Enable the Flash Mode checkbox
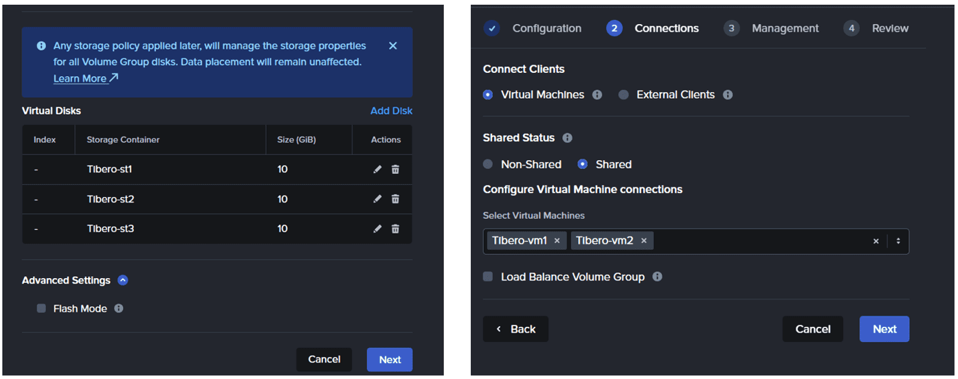The width and height of the screenshot is (958, 379). click(41, 308)
